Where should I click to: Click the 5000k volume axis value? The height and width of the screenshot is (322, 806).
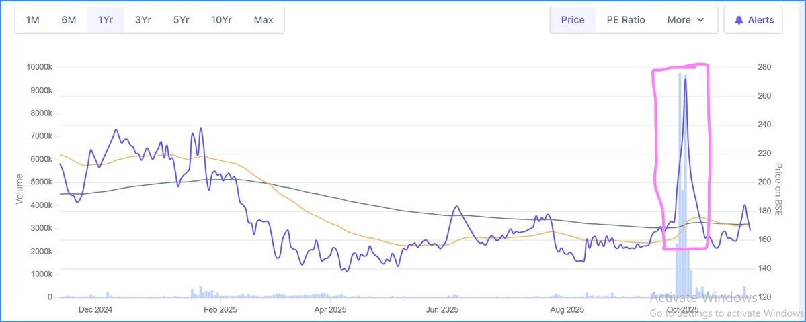tap(41, 182)
